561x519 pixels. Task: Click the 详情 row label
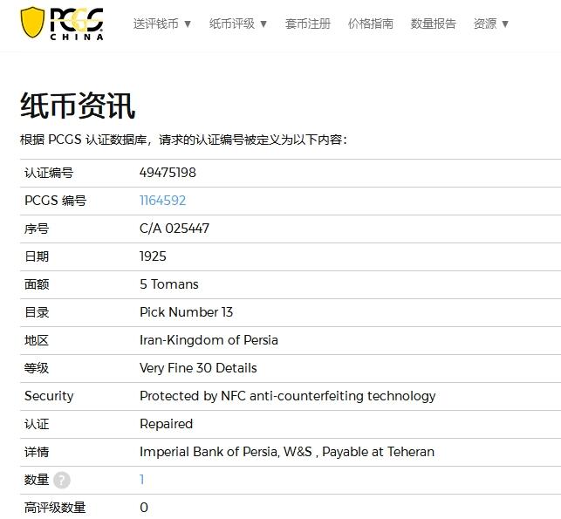point(37,452)
